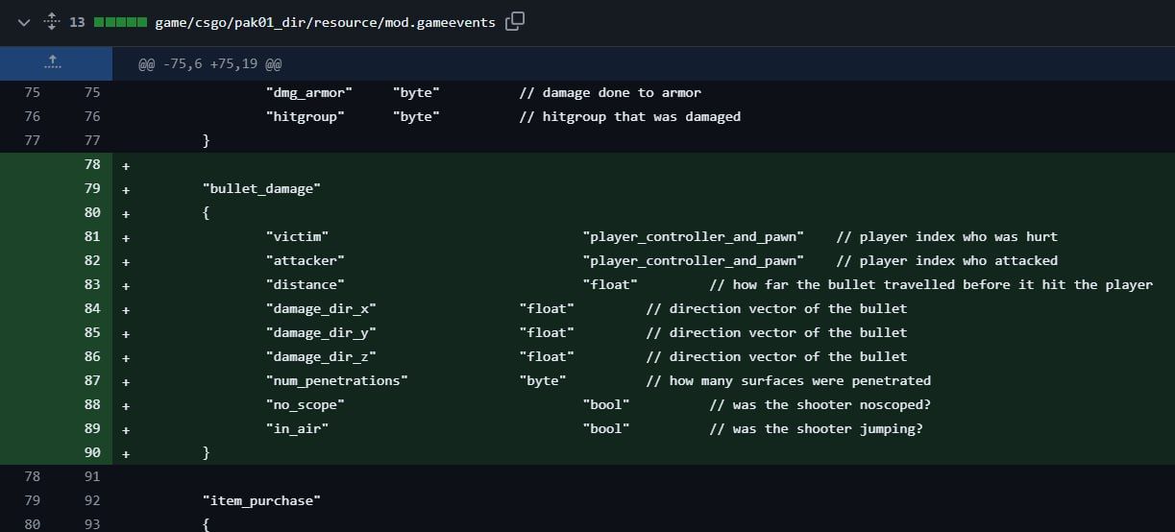Select new line number 81
The image size is (1175, 532).
(x=92, y=236)
